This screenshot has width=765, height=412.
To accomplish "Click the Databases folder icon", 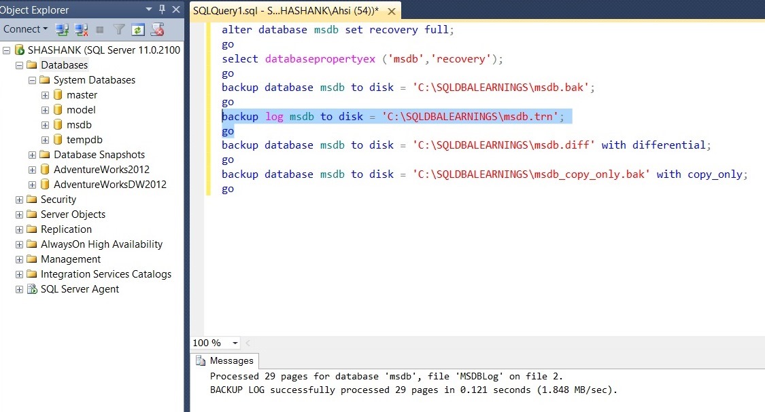I will click(x=32, y=64).
